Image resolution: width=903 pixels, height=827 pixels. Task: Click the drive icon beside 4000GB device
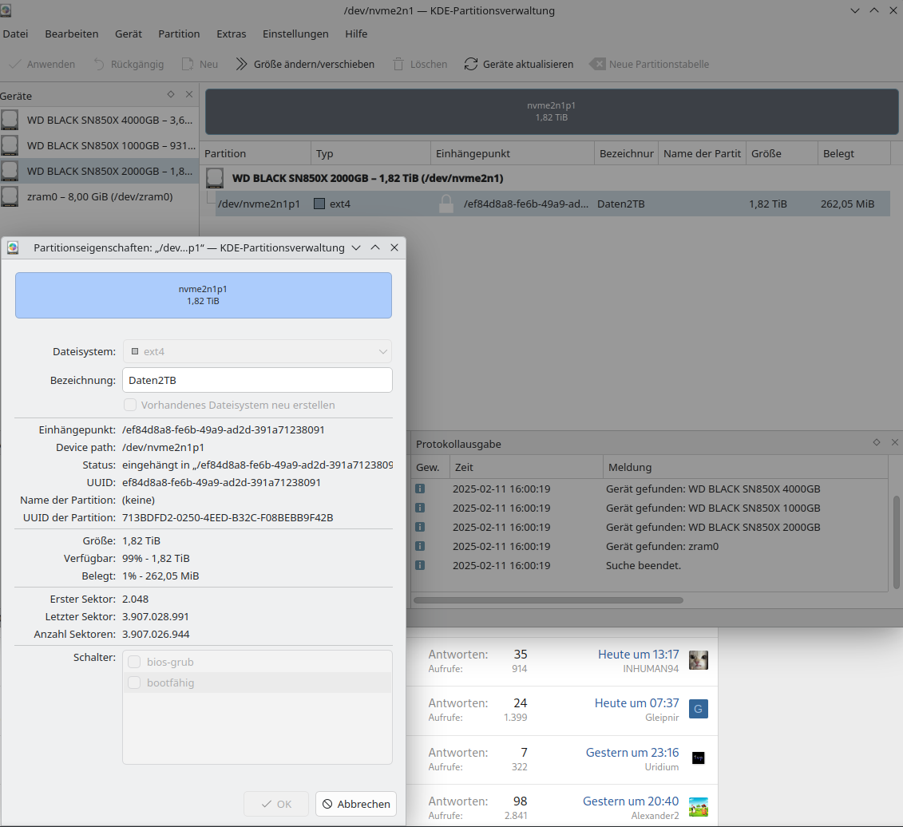tap(10, 120)
